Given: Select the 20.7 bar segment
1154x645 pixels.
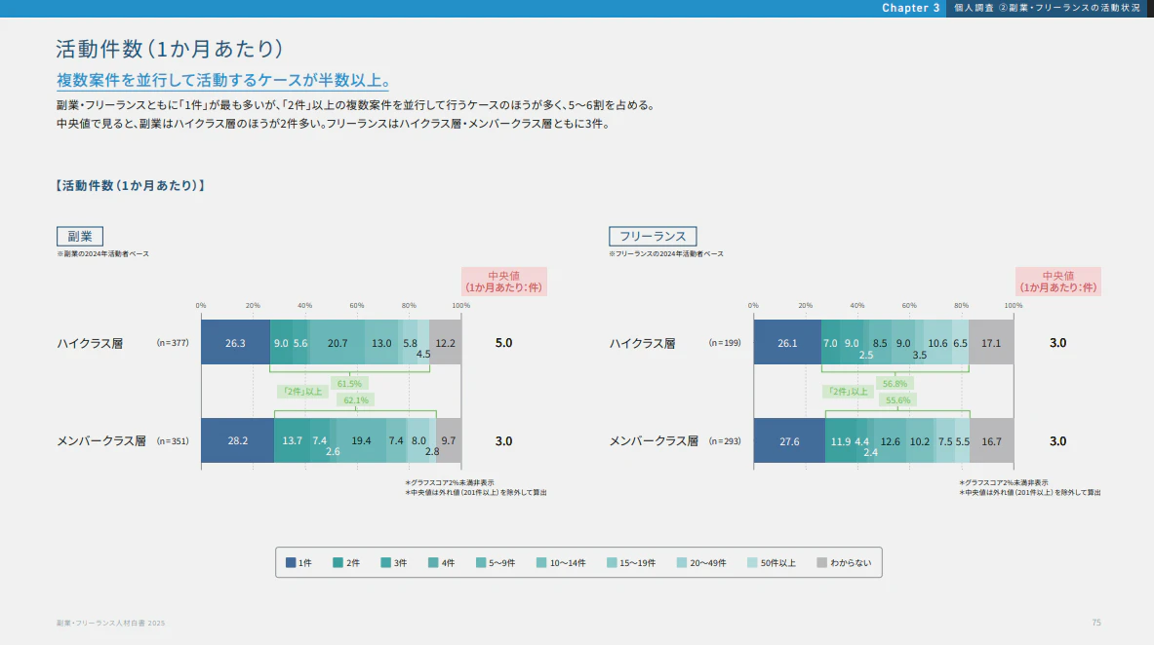Looking at the screenshot, I should [x=338, y=342].
